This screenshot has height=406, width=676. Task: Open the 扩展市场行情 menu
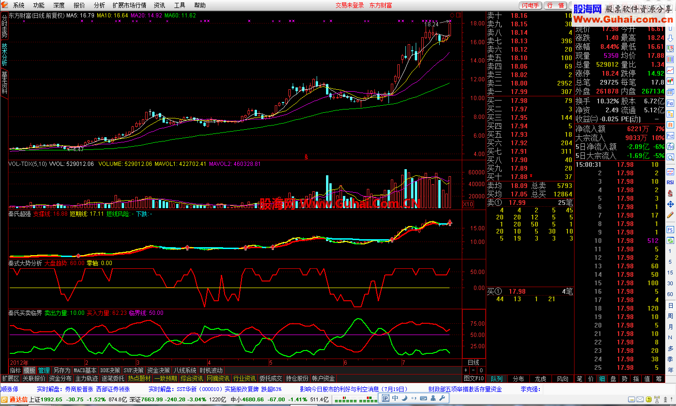click(129, 5)
